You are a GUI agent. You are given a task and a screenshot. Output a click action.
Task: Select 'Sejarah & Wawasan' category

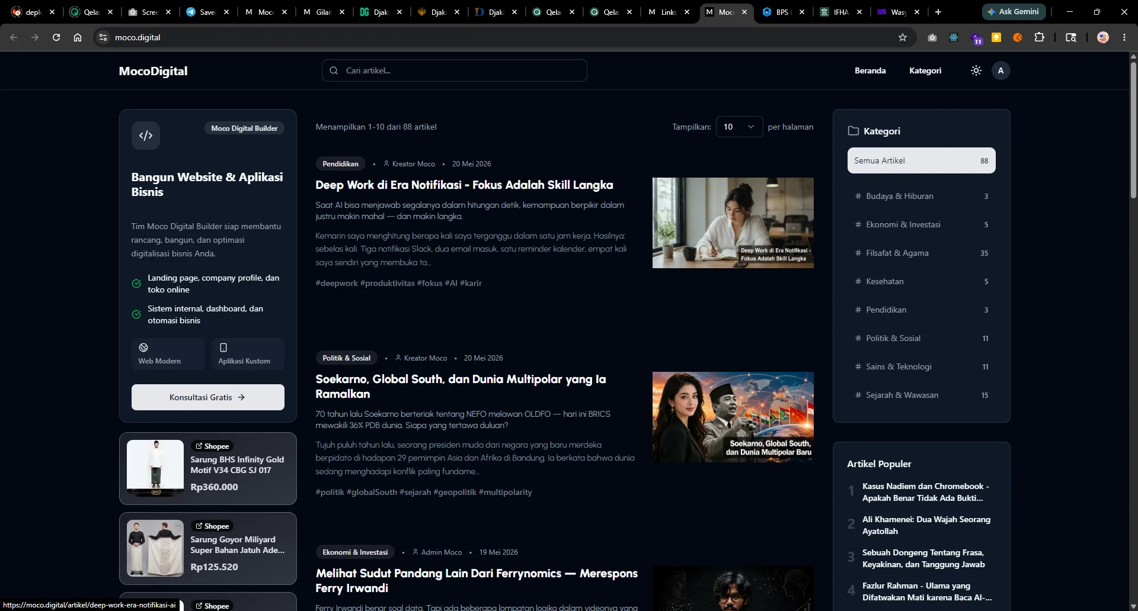point(921,395)
